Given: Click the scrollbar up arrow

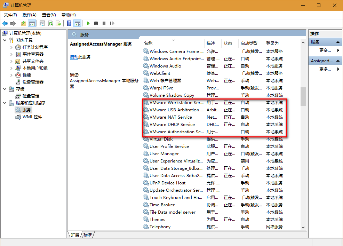Looking at the screenshot, I should click(x=303, y=42).
